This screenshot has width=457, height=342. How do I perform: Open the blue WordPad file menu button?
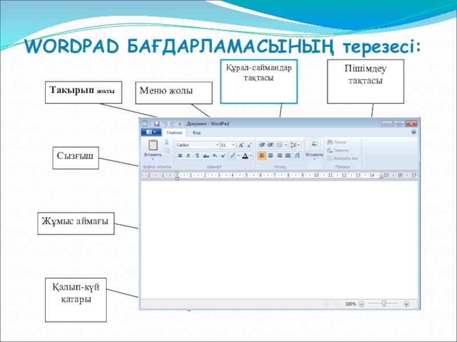[151, 132]
